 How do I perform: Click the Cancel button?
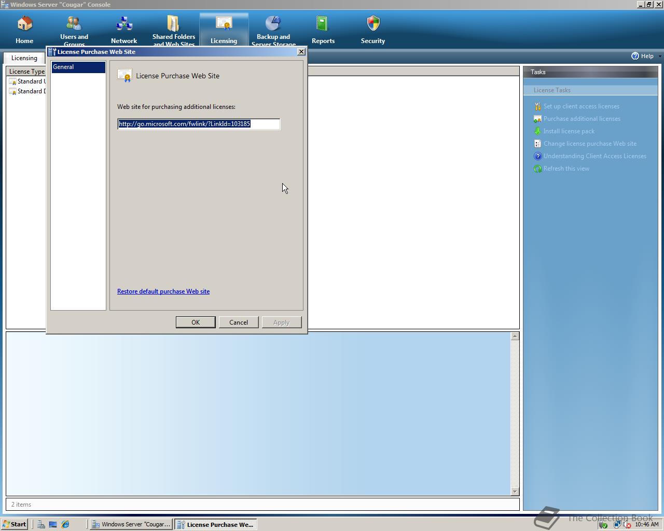pos(239,323)
